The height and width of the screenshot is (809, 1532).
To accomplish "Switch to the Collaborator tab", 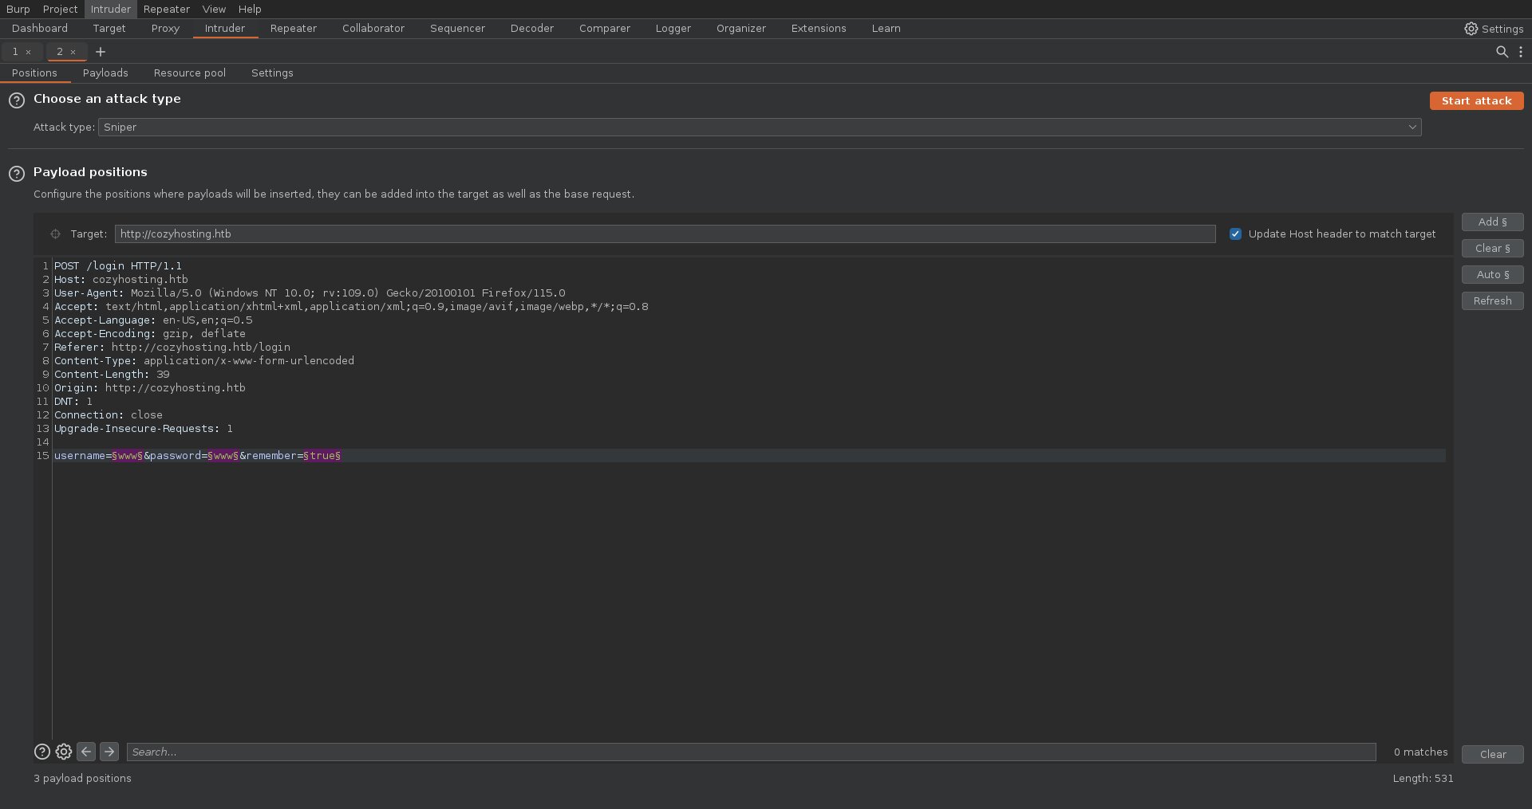I will coord(373,29).
